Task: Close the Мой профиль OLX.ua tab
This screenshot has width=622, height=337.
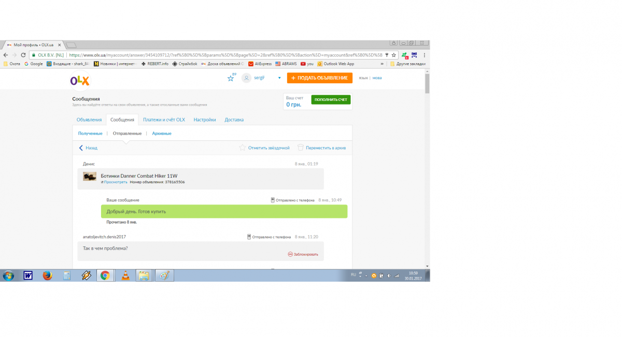Action: 60,45
